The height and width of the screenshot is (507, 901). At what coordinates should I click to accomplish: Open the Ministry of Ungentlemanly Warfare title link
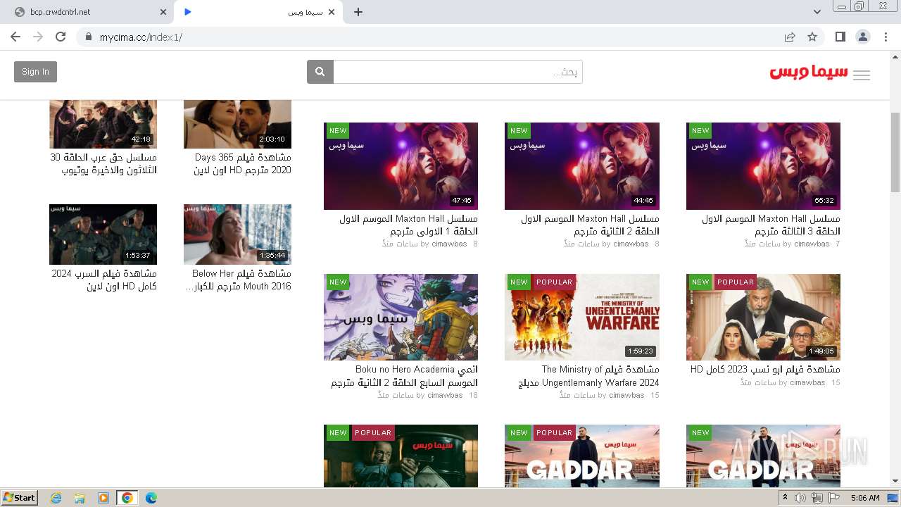(588, 376)
